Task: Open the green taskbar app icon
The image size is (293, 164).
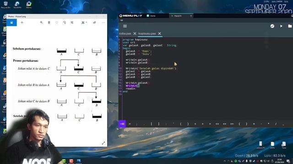Action: point(64,161)
